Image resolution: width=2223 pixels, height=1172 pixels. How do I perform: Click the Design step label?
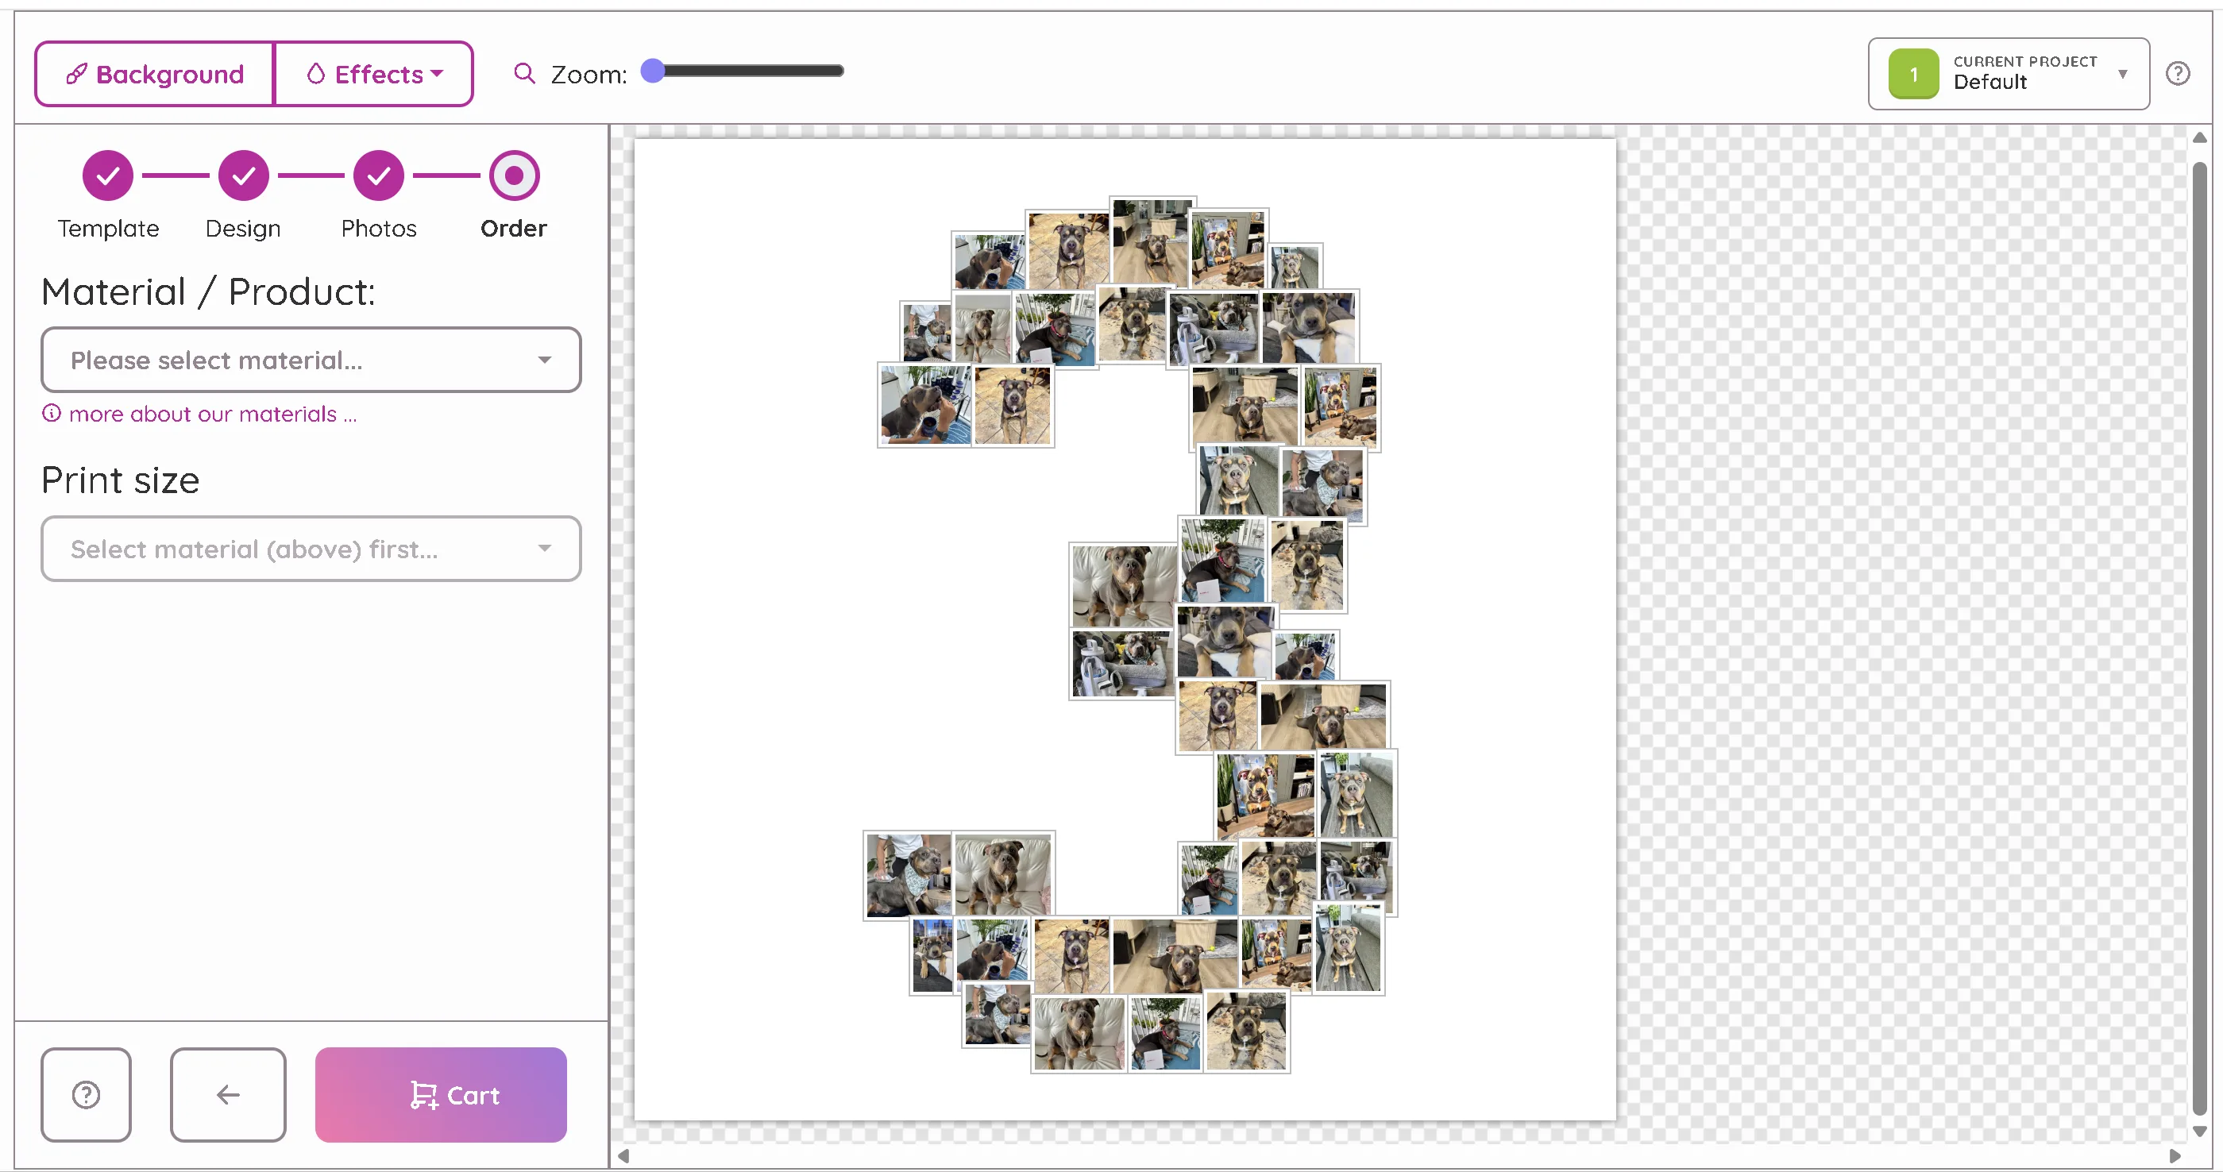(243, 229)
